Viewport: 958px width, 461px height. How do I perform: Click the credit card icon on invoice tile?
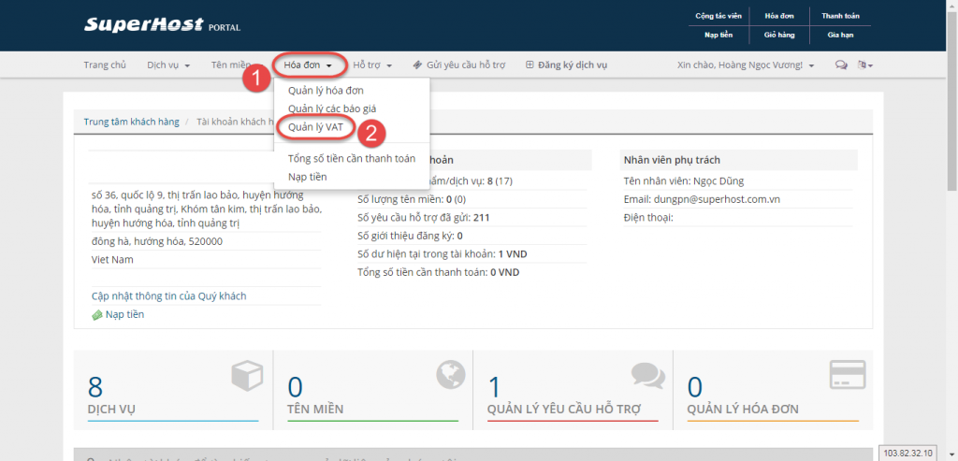coord(847,375)
